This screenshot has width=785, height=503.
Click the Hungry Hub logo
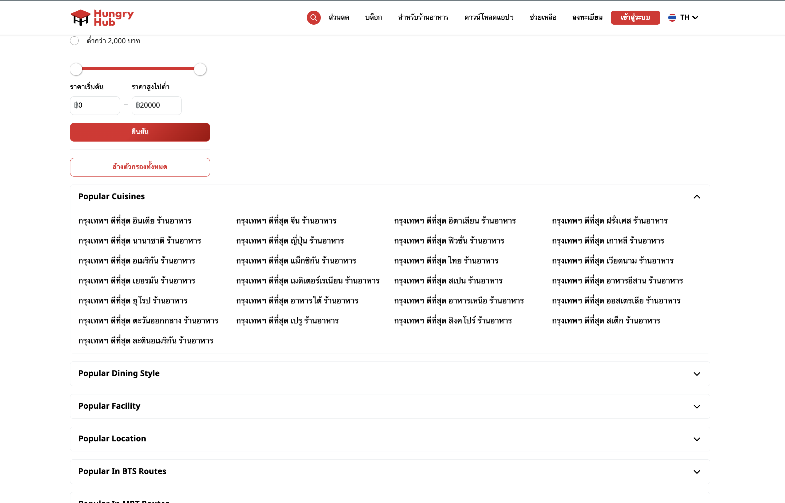click(102, 18)
